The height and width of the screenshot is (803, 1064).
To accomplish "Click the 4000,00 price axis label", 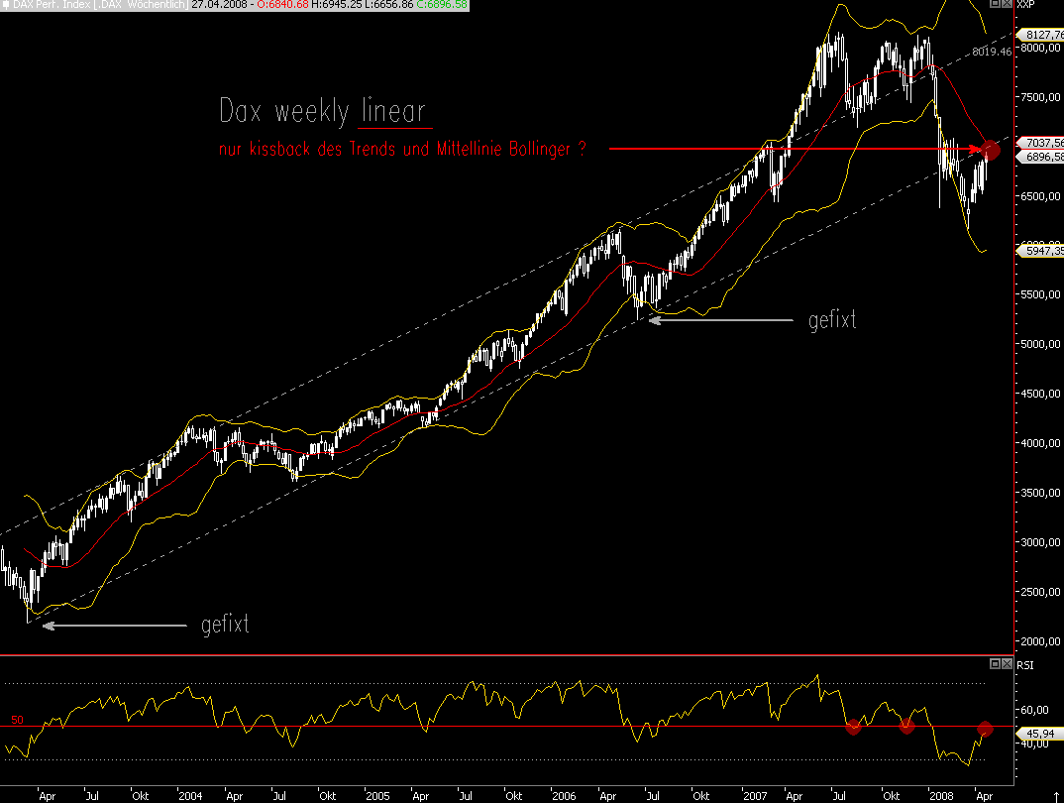I will [x=1040, y=443].
